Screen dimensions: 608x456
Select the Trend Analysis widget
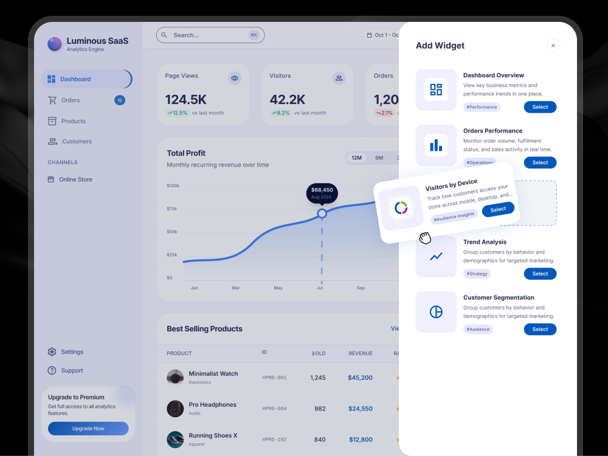540,274
